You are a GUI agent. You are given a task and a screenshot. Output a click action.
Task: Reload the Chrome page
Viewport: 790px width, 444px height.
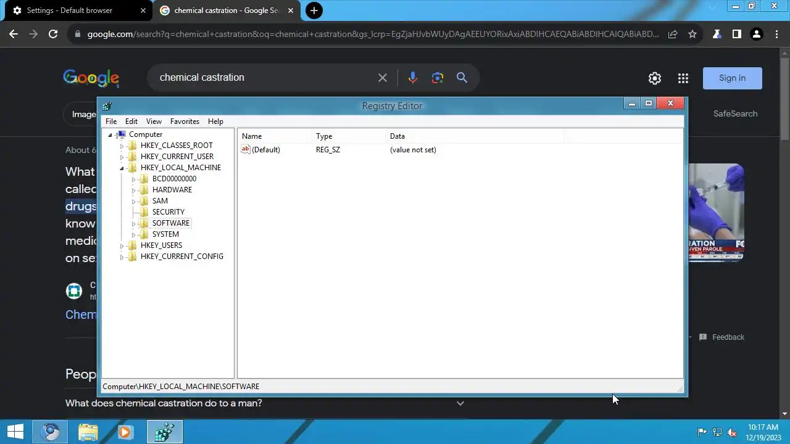53,35
